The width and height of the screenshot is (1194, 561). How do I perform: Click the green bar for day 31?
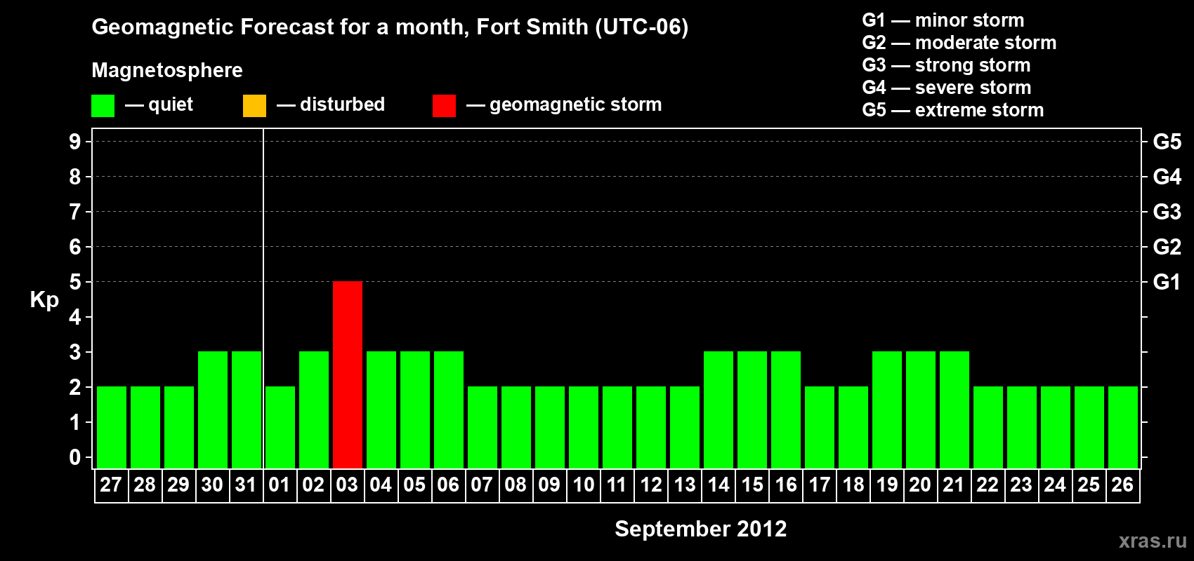click(247, 410)
